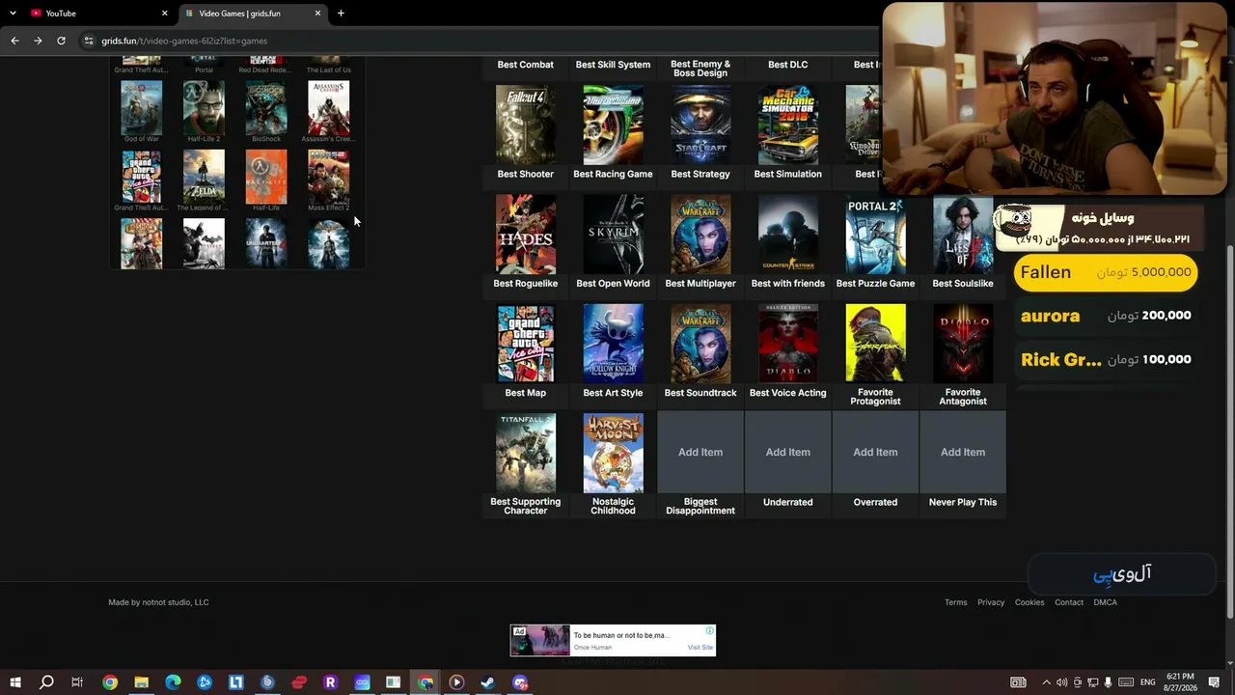
Task: Click the Fallout 4 Best Shooter tile
Action: (526, 125)
